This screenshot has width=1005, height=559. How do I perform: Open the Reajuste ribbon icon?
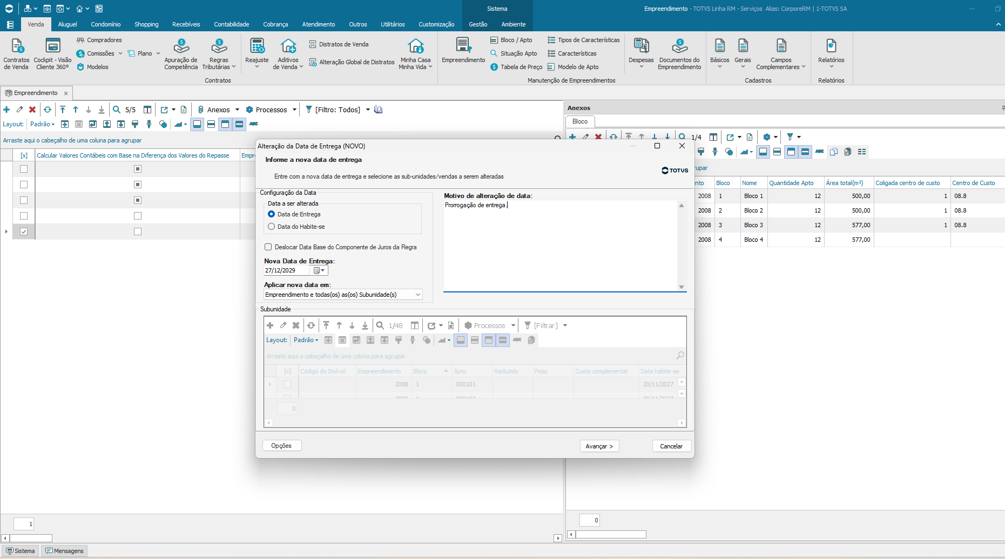(x=257, y=53)
